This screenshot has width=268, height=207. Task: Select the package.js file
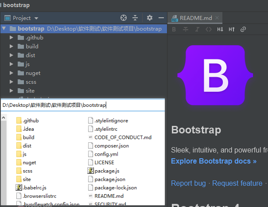click(103, 171)
